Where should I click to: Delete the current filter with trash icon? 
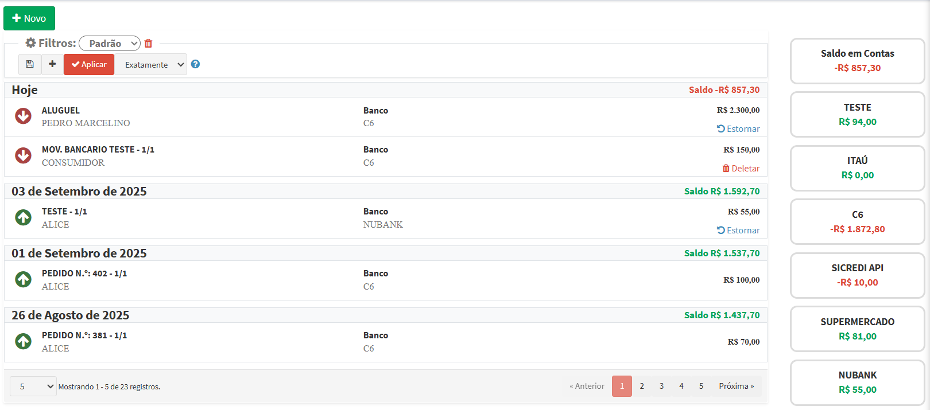(x=148, y=44)
